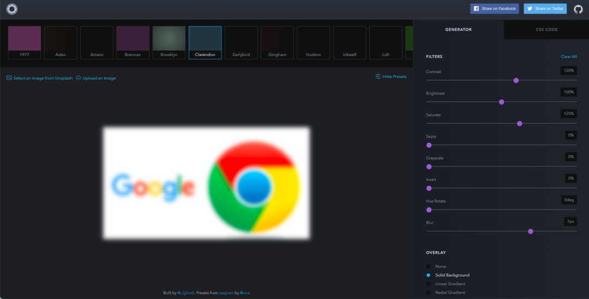Apply the Lofi preset

pos(386,43)
